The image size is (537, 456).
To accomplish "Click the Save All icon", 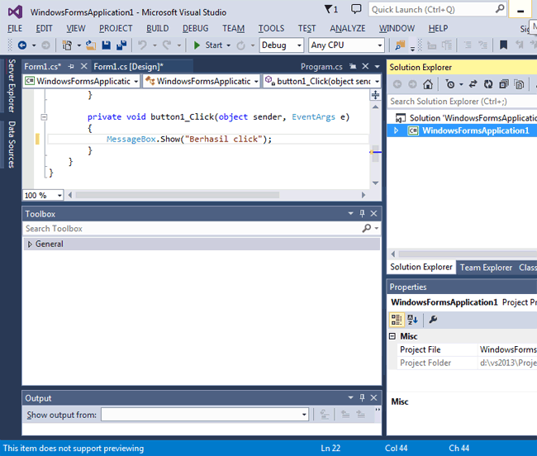I will (x=121, y=45).
